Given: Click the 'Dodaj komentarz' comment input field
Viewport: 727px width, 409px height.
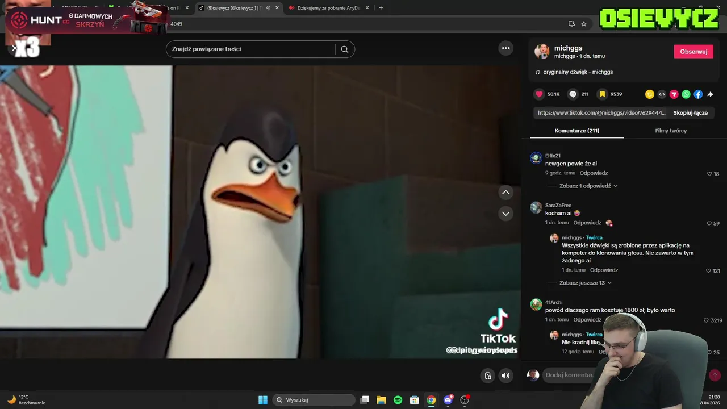Looking at the screenshot, I should click(x=570, y=375).
